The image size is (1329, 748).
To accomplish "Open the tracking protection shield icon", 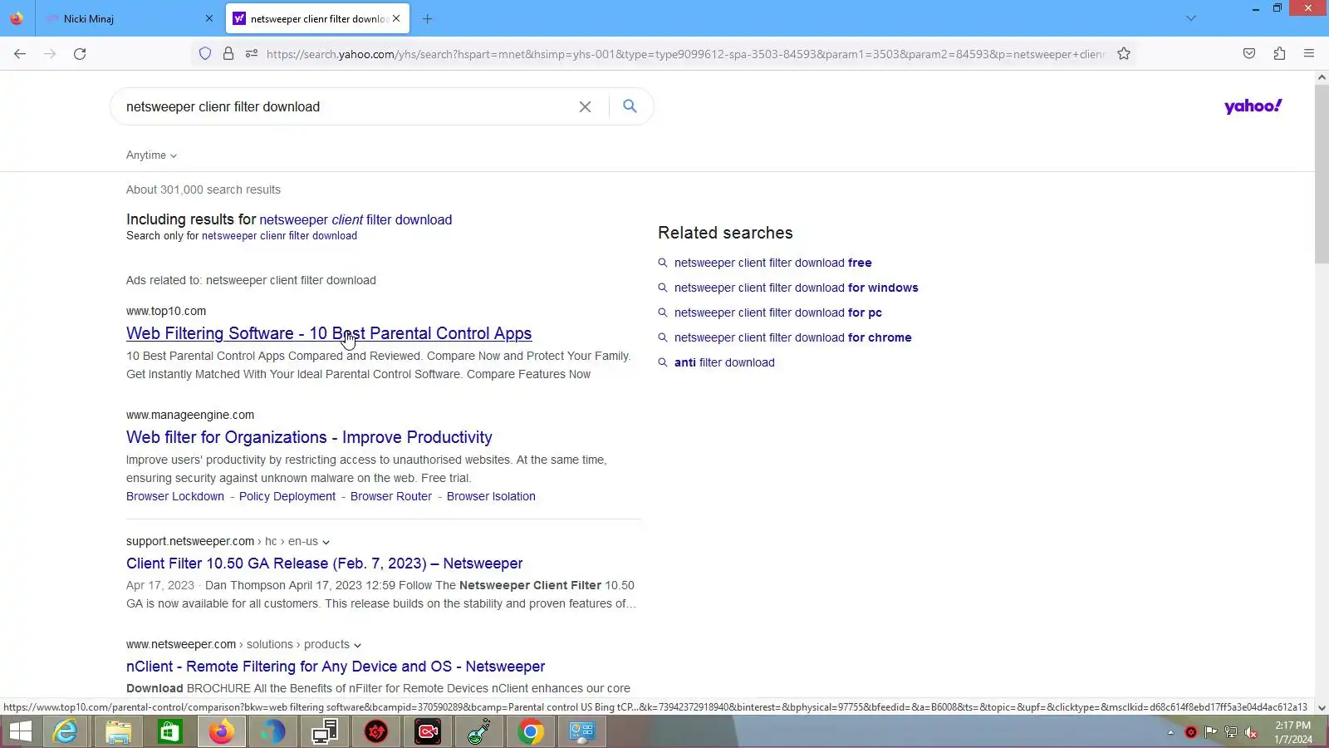I will [205, 54].
